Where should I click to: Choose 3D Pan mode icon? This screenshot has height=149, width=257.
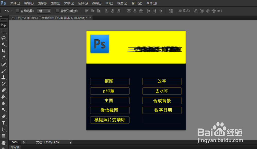[208, 11]
